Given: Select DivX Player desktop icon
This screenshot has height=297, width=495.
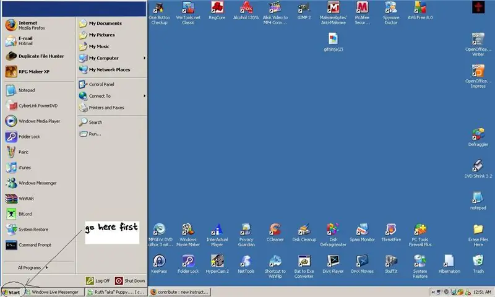Looking at the screenshot, I should coord(333,264).
